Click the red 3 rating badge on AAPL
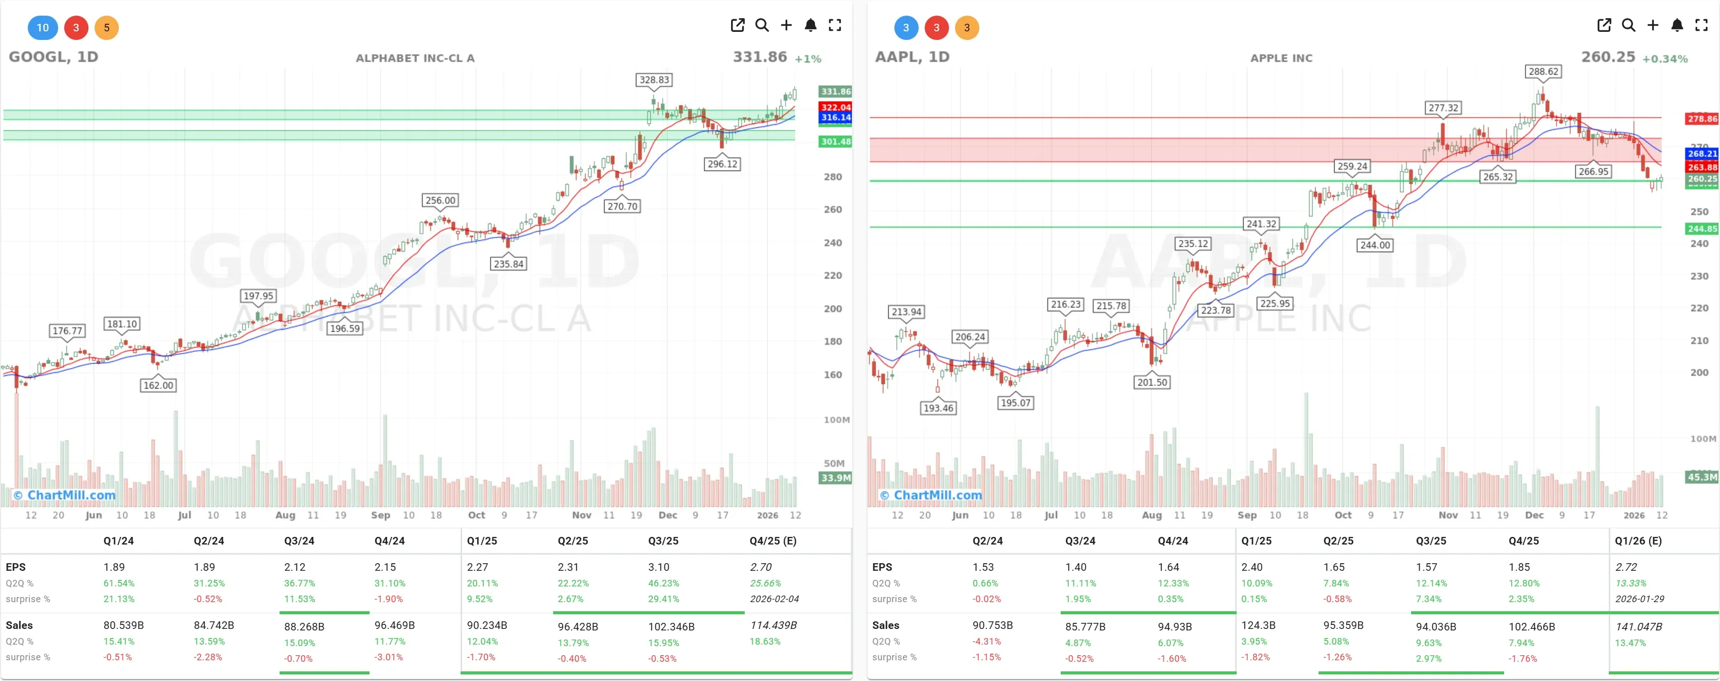Screen dimensions: 1720x681 937,28
